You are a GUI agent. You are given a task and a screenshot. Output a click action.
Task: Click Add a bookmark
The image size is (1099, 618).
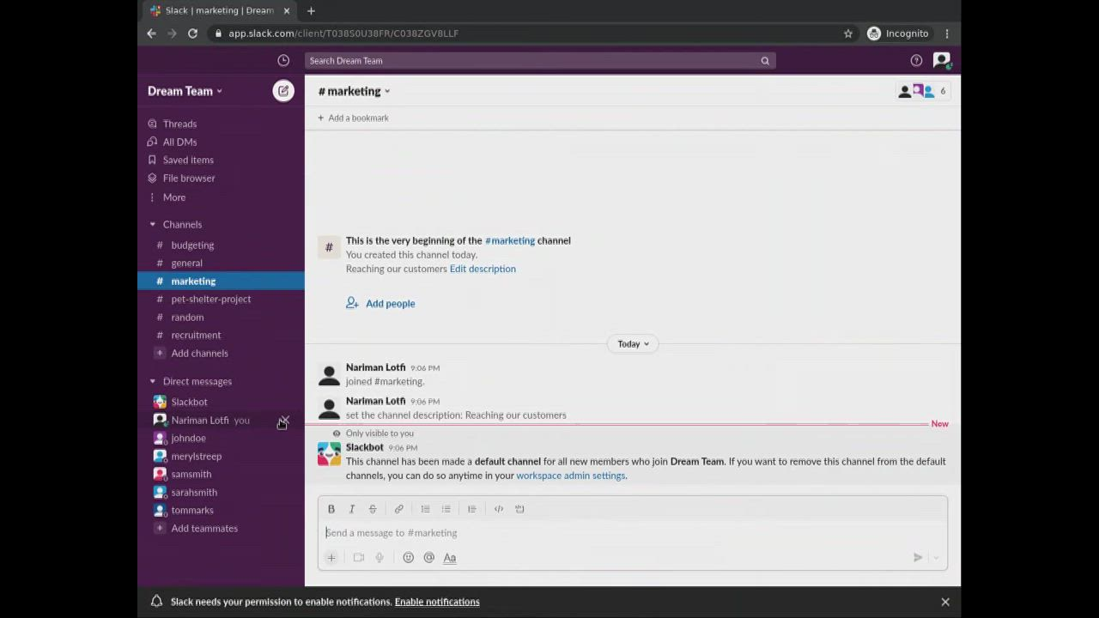pos(353,118)
